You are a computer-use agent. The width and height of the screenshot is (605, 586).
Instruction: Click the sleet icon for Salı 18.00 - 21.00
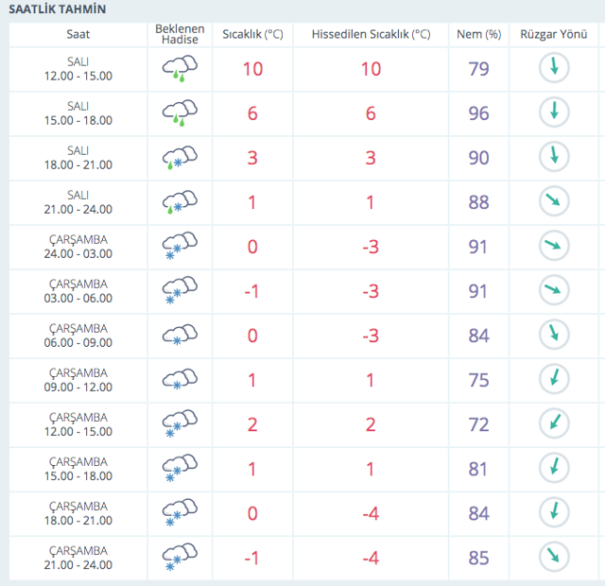tap(179, 158)
